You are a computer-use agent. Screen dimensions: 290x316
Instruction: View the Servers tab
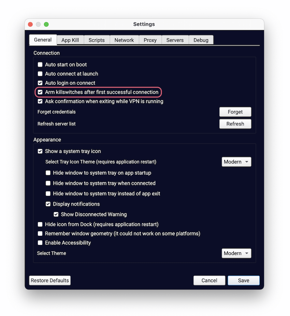175,40
